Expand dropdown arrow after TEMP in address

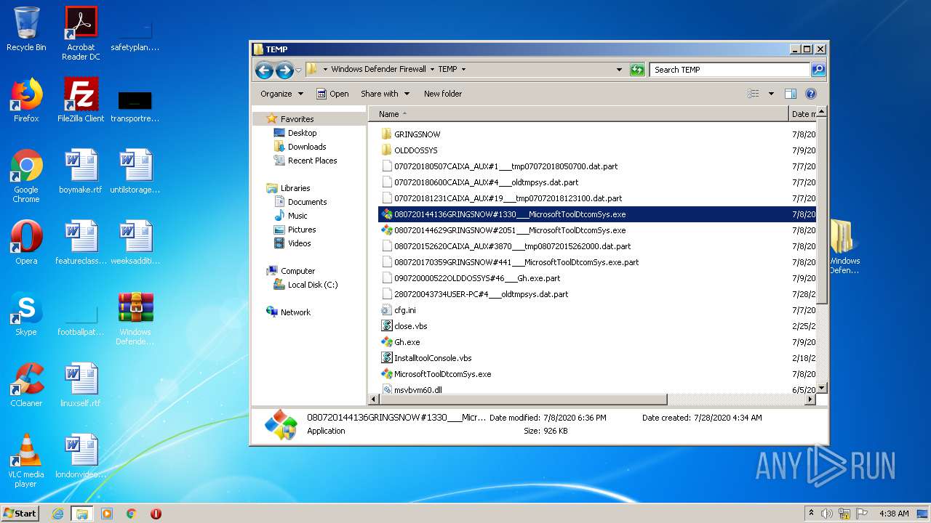point(463,70)
